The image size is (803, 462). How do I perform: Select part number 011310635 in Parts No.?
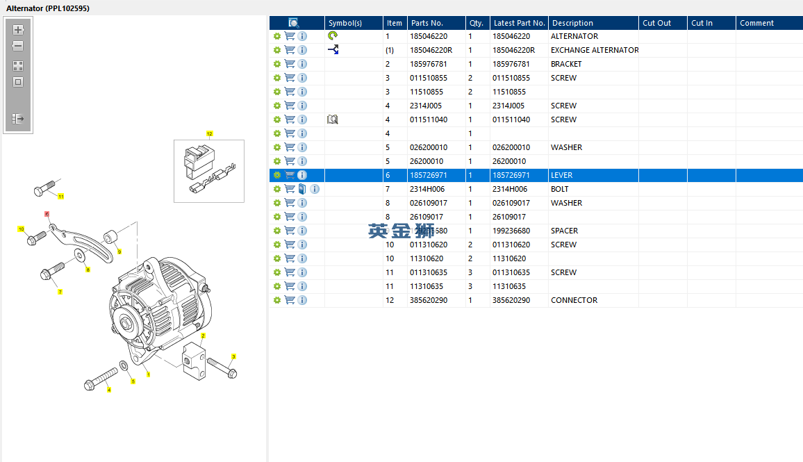point(429,272)
